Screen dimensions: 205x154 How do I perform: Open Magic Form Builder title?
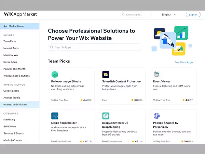(64, 123)
